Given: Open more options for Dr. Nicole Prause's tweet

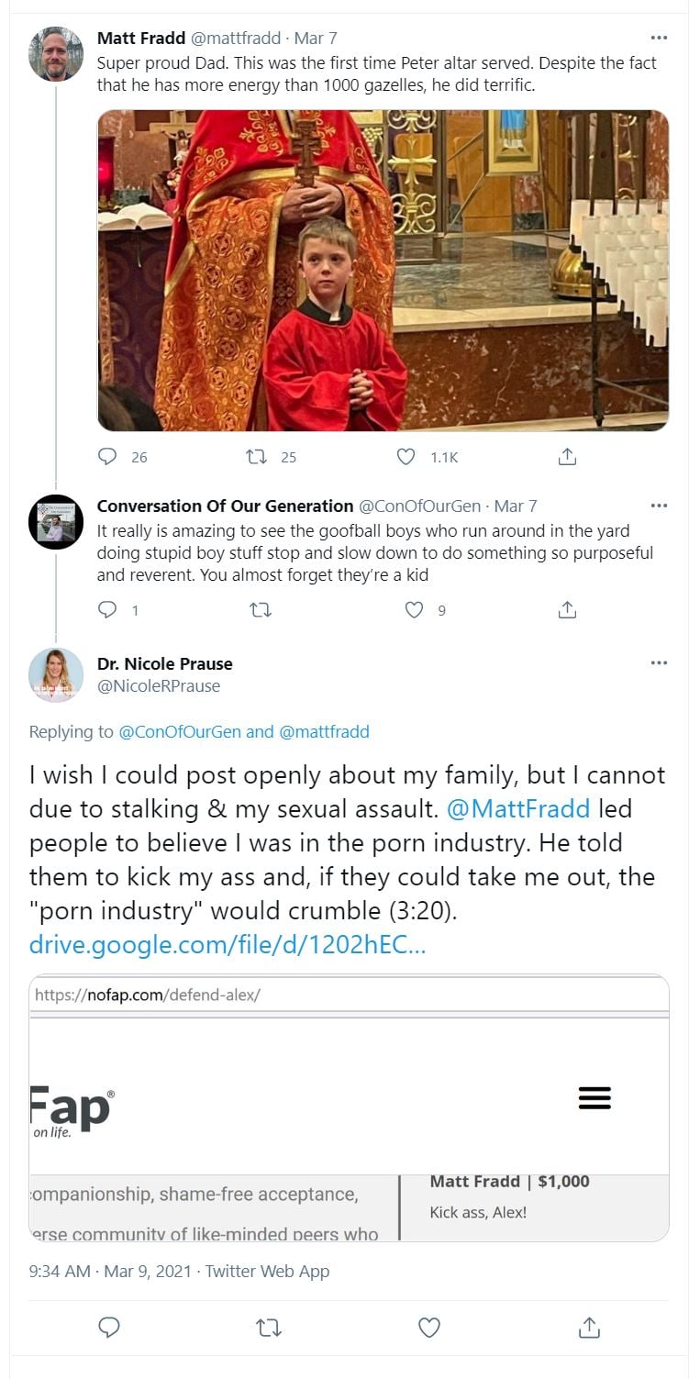Looking at the screenshot, I should (x=659, y=663).
